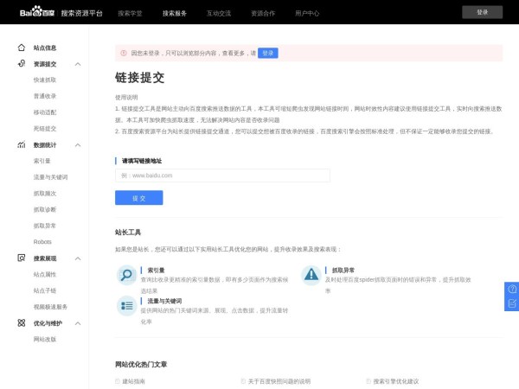Collapse the 优化与维护 sidebar section

point(78,323)
